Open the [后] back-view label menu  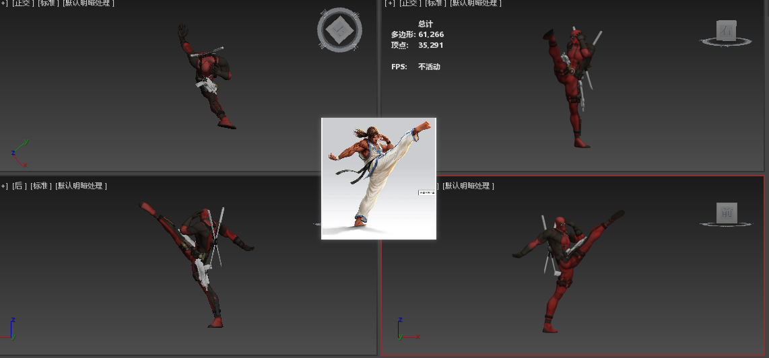[20, 186]
